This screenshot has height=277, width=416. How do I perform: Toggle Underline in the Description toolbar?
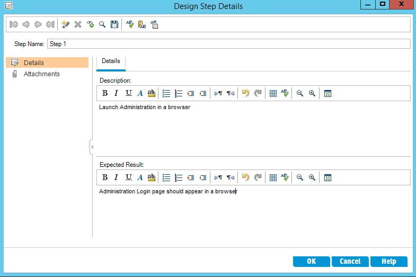[x=128, y=93]
